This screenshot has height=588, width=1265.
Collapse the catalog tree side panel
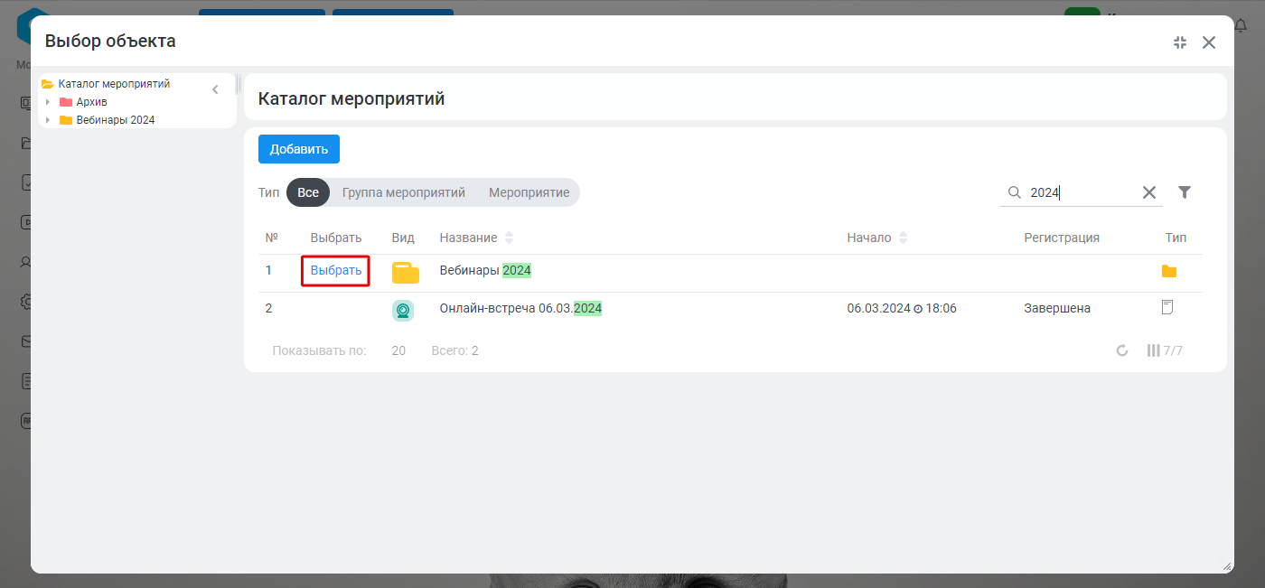click(x=215, y=89)
